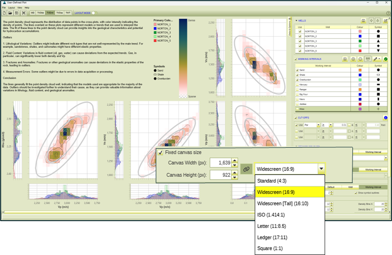
Task: Click the add working interval plus icon
Action: (x=353, y=59)
